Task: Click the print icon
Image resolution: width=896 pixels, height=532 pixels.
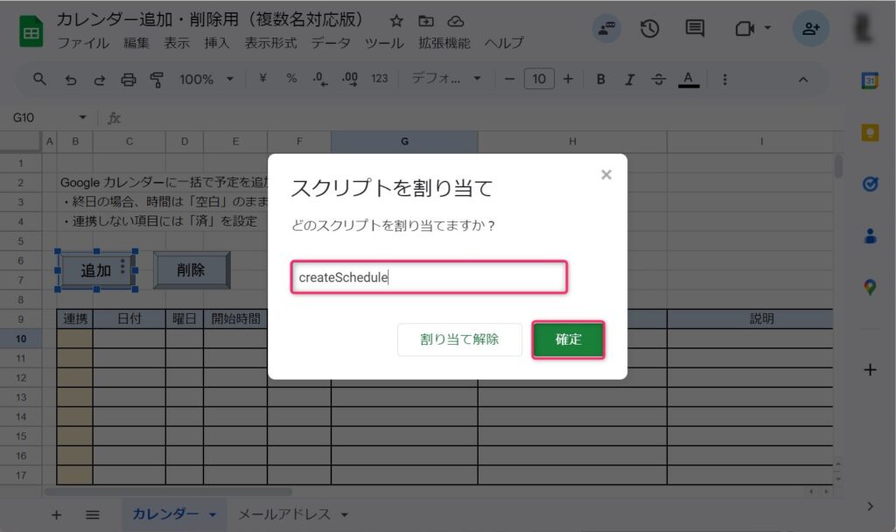Action: 129,79
